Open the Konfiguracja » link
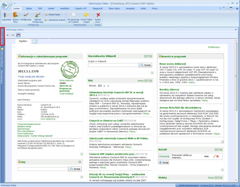Image resolution: width=240 pixels, height=187 pixels. point(214,47)
